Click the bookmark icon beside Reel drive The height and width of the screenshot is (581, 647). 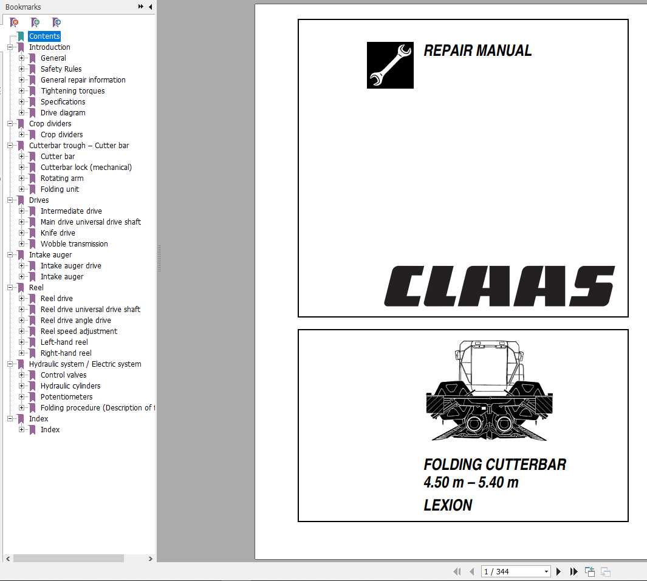32,299
